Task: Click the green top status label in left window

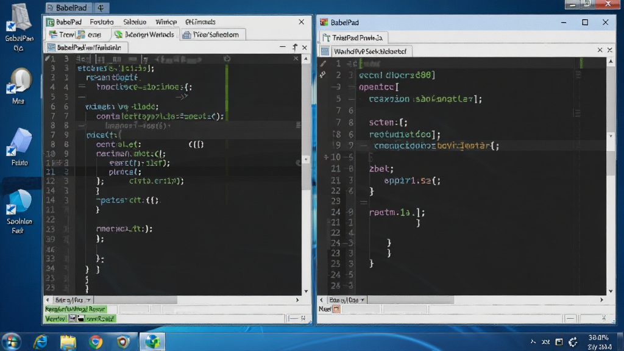Action: point(75,309)
